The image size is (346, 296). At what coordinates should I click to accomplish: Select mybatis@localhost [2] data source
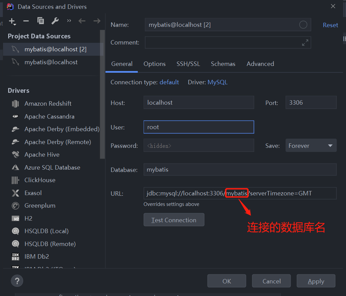[53, 49]
